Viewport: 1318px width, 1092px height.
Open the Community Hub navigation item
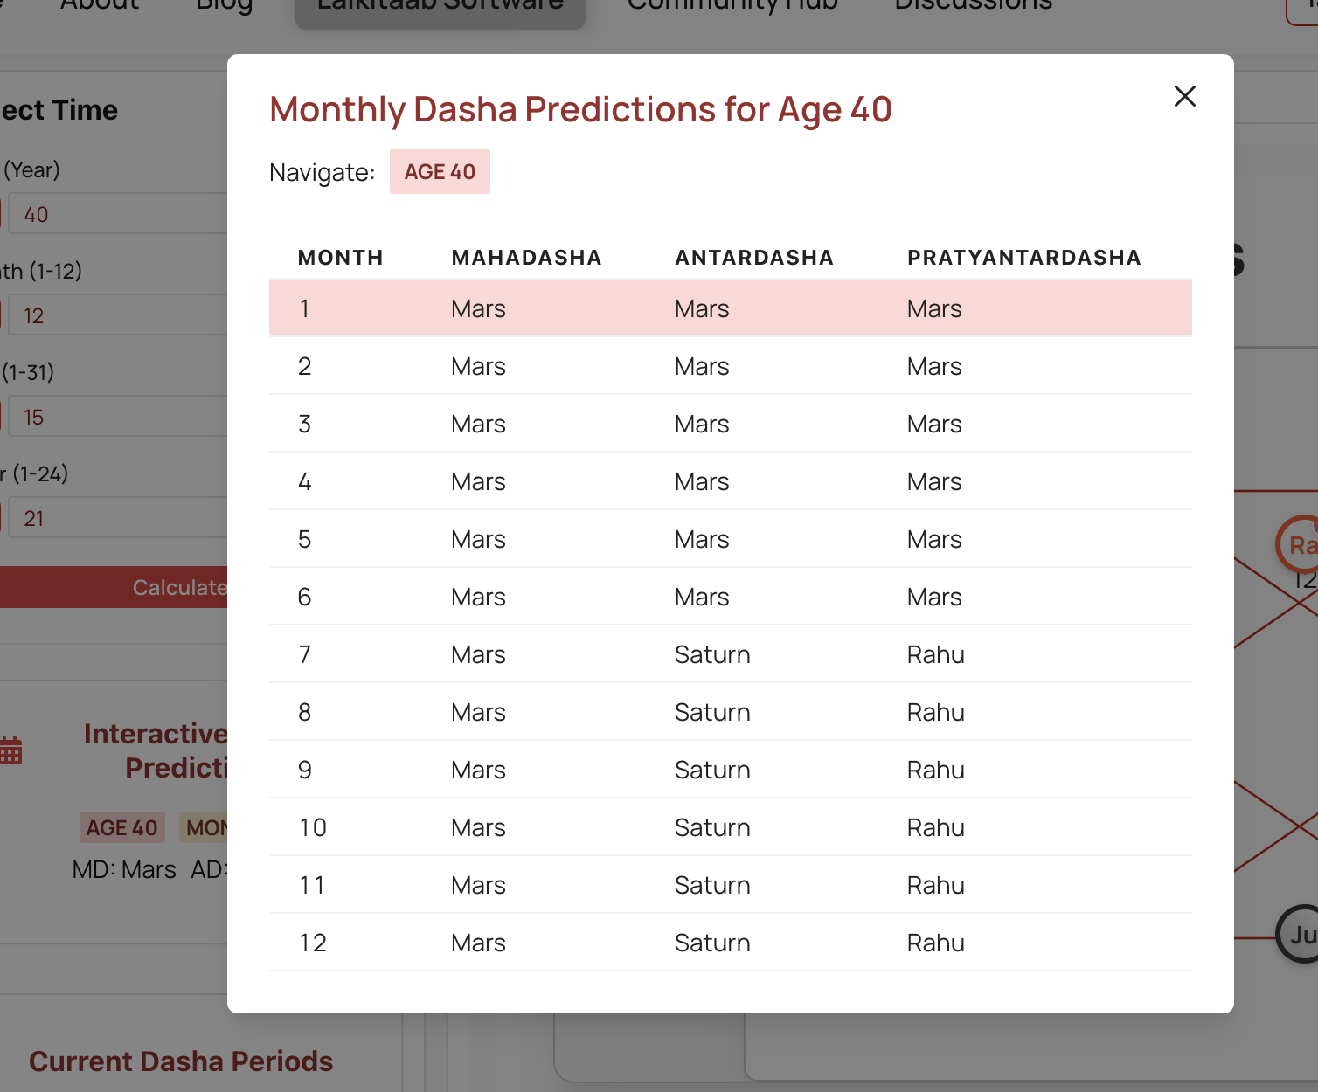coord(732,5)
